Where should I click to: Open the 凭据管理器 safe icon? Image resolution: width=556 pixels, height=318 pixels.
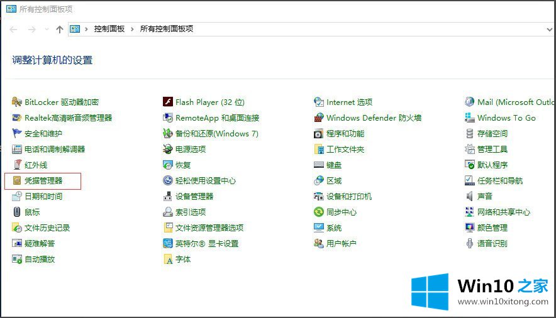point(16,180)
